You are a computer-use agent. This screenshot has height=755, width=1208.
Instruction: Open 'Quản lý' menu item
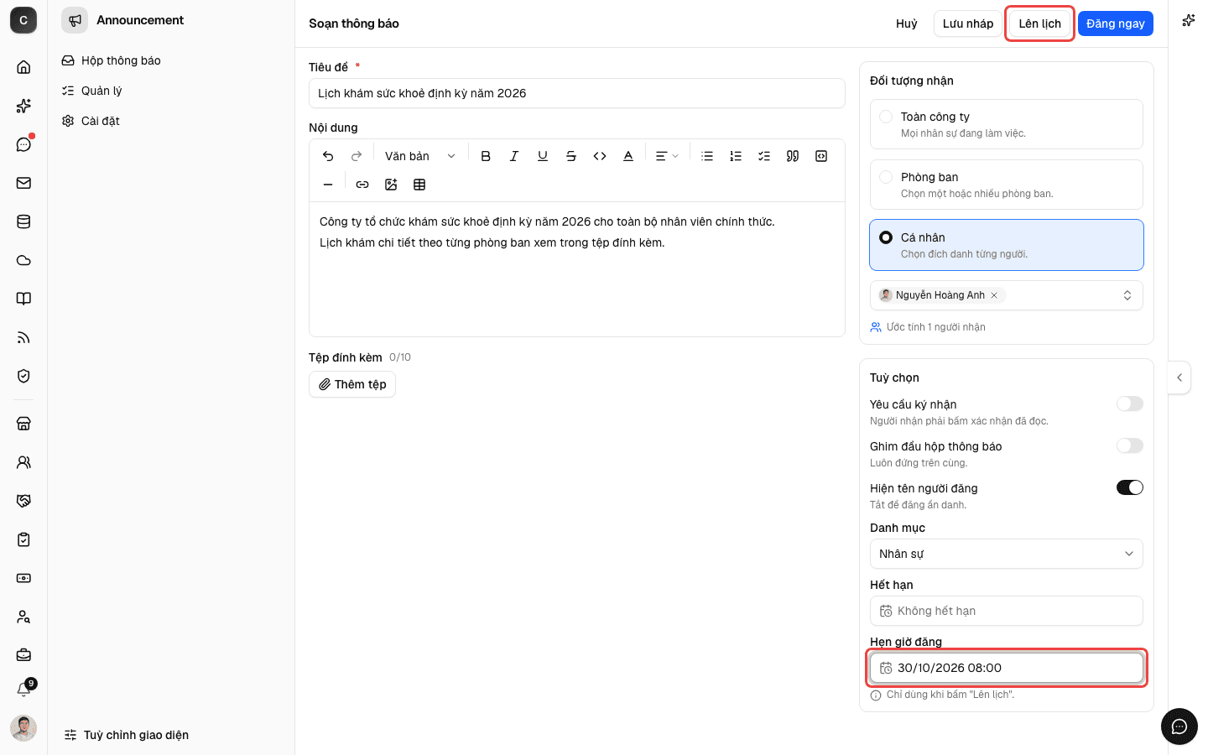click(x=102, y=91)
